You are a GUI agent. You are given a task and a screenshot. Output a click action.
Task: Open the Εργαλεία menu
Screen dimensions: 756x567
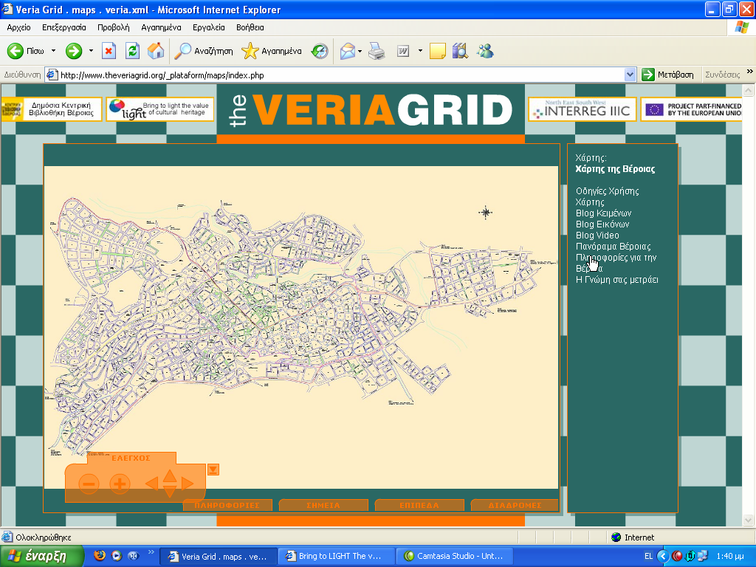(209, 27)
